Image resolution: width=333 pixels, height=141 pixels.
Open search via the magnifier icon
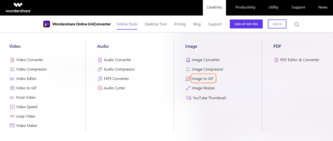[297, 24]
